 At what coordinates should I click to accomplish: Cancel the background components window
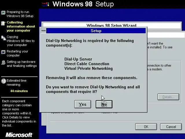(171, 127)
